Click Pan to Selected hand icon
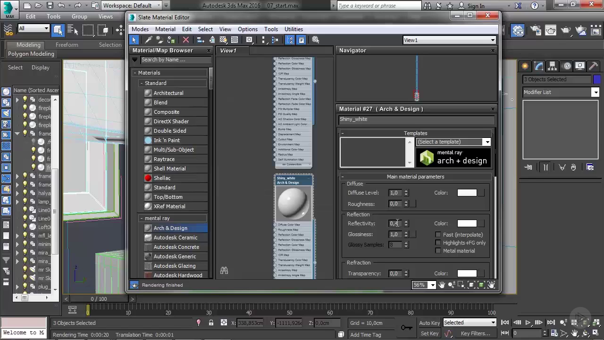This screenshot has height=340, width=604. tap(491, 285)
